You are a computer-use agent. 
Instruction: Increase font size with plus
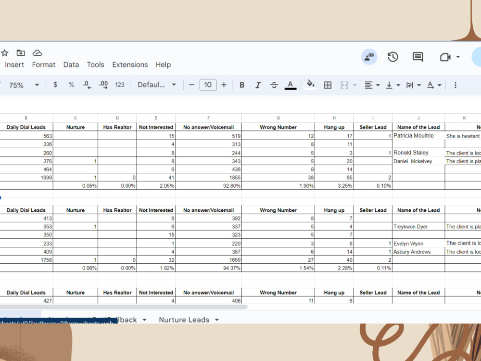[224, 85]
